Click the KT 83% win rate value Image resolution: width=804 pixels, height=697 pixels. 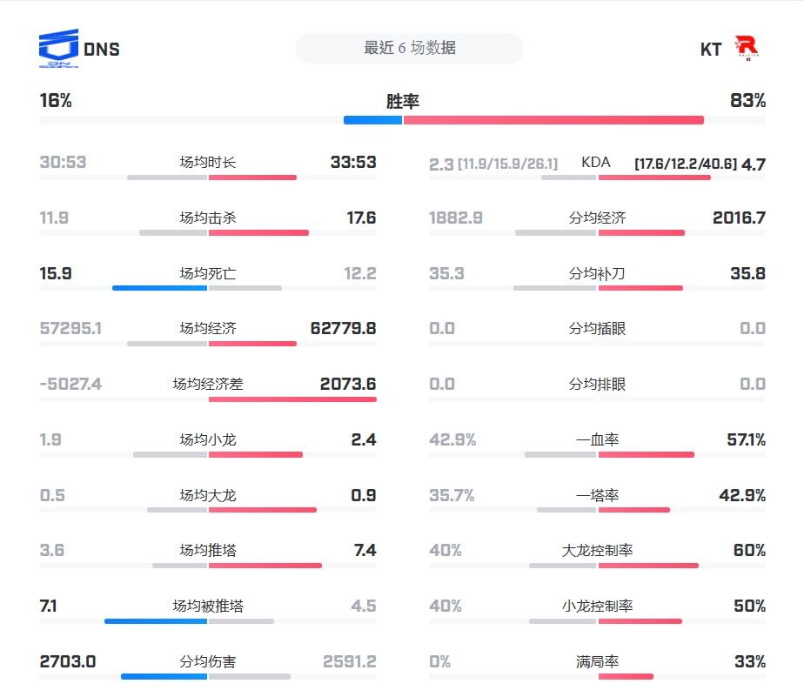747,101
